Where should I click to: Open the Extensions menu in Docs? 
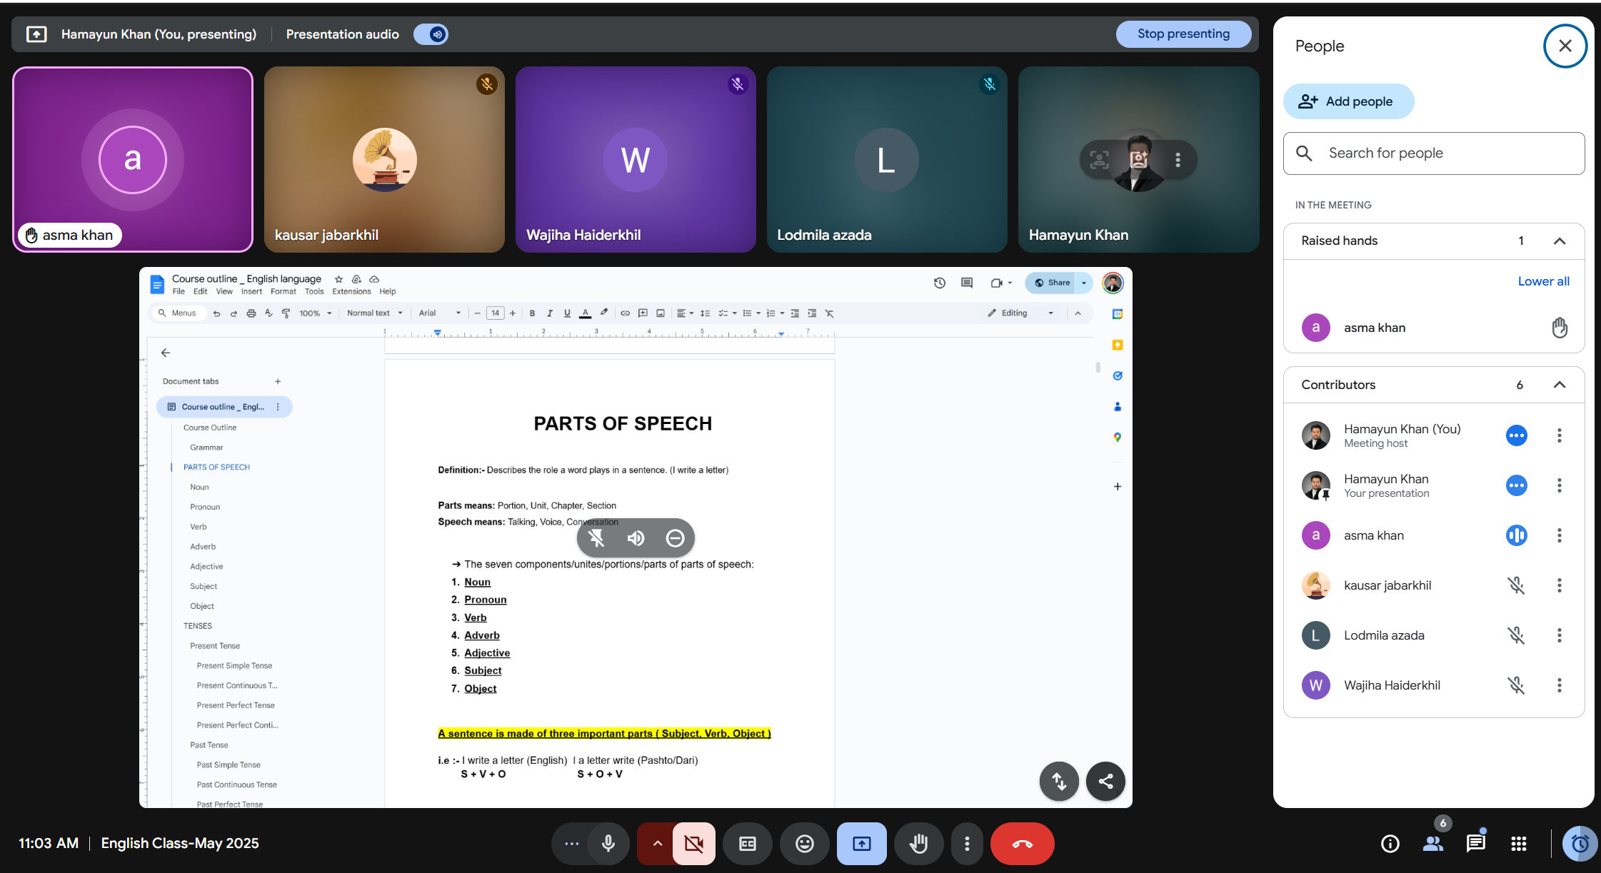point(351,292)
